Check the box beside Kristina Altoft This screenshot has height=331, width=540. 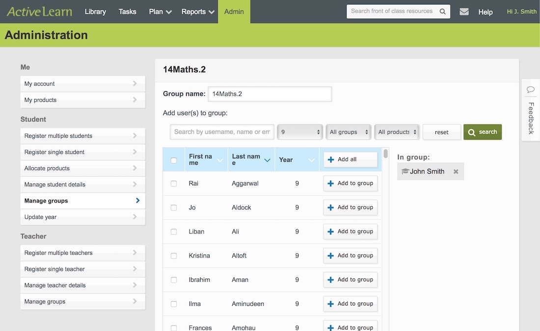tap(174, 255)
